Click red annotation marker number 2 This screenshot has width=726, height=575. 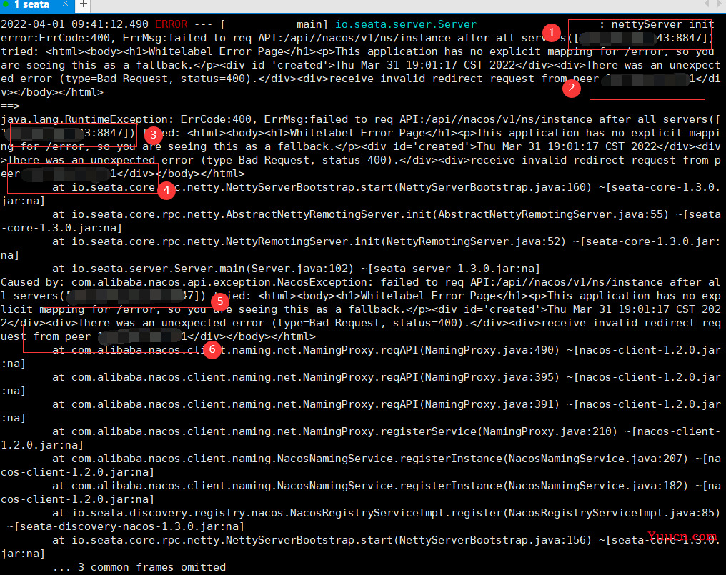570,89
